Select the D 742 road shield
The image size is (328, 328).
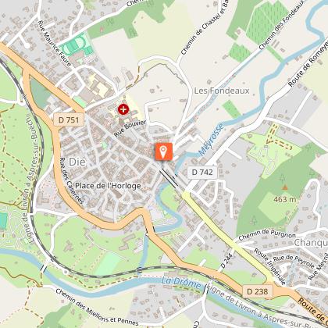[202, 173]
